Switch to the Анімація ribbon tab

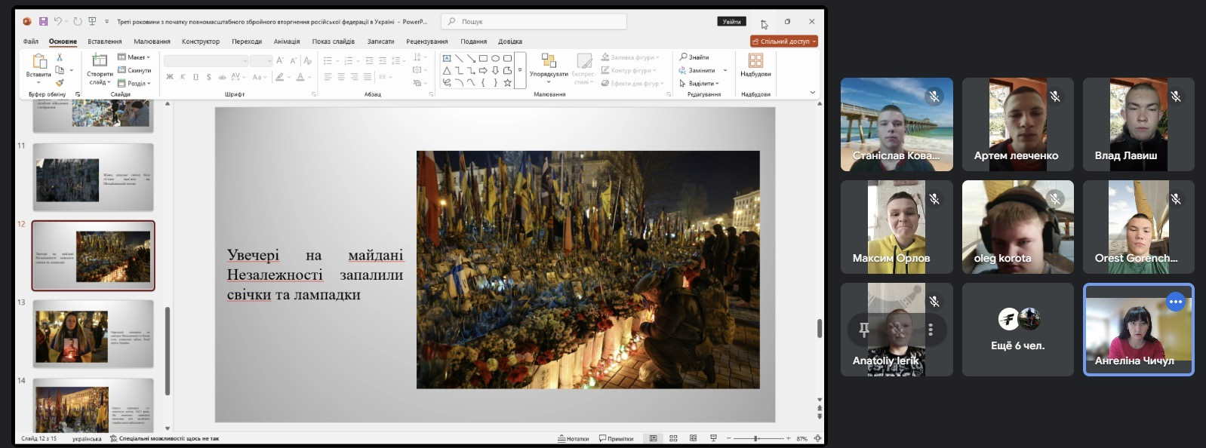point(287,41)
